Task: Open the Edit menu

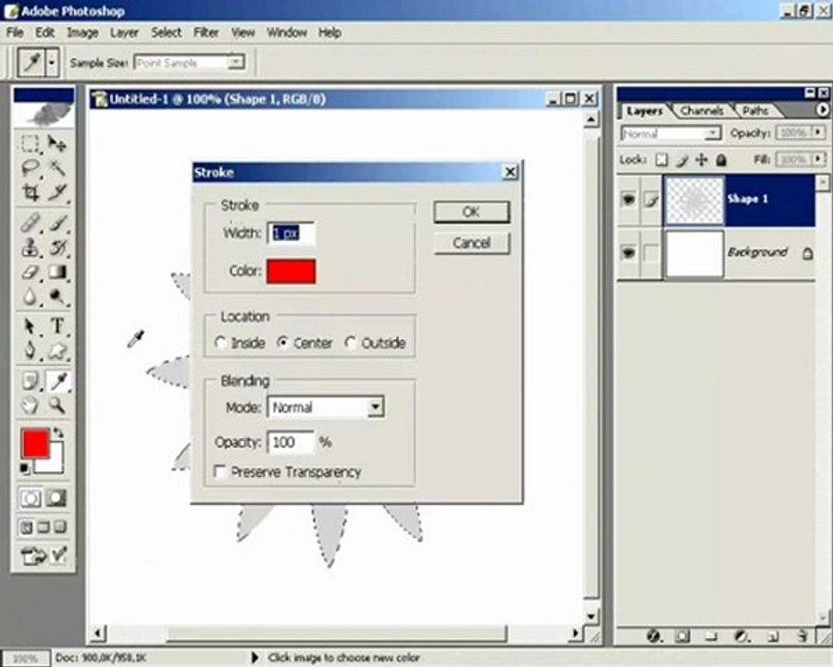Action: [44, 32]
